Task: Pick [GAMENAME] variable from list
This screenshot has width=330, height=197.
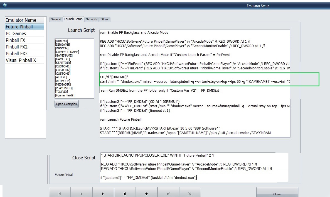Action: (x=64, y=55)
